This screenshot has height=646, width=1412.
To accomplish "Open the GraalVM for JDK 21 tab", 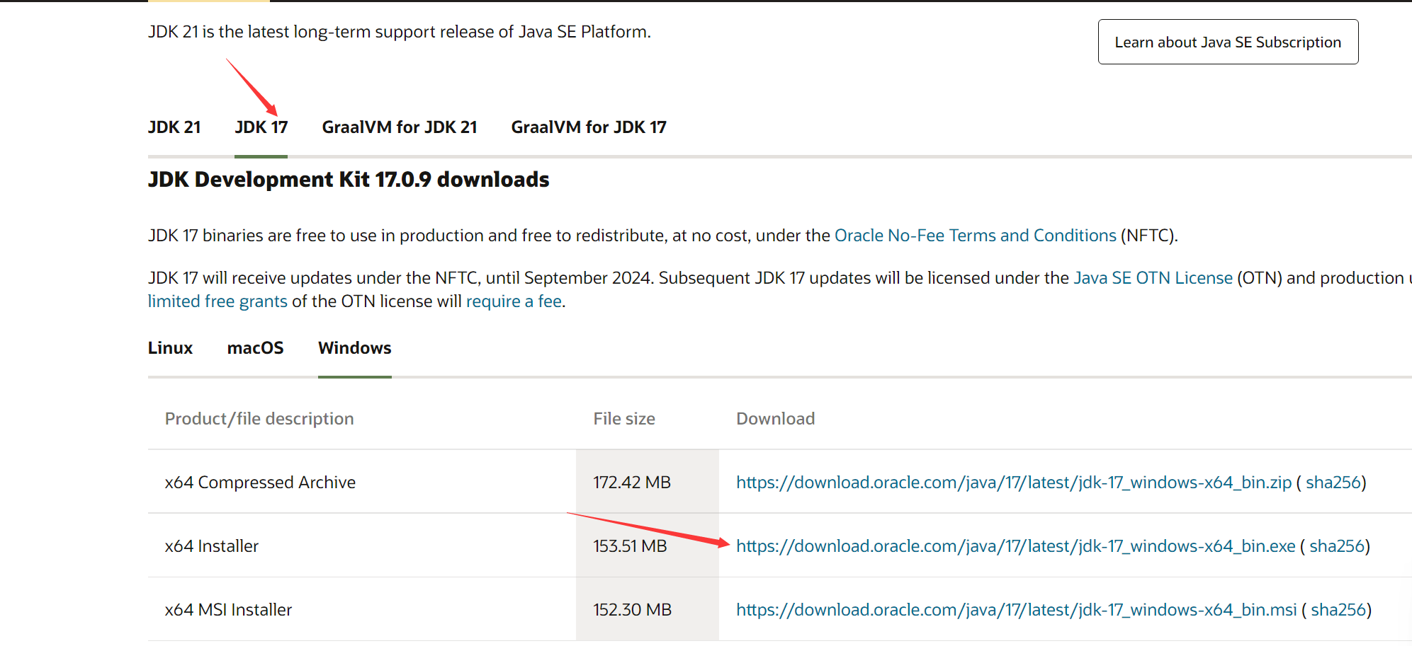I will pyautogui.click(x=400, y=127).
